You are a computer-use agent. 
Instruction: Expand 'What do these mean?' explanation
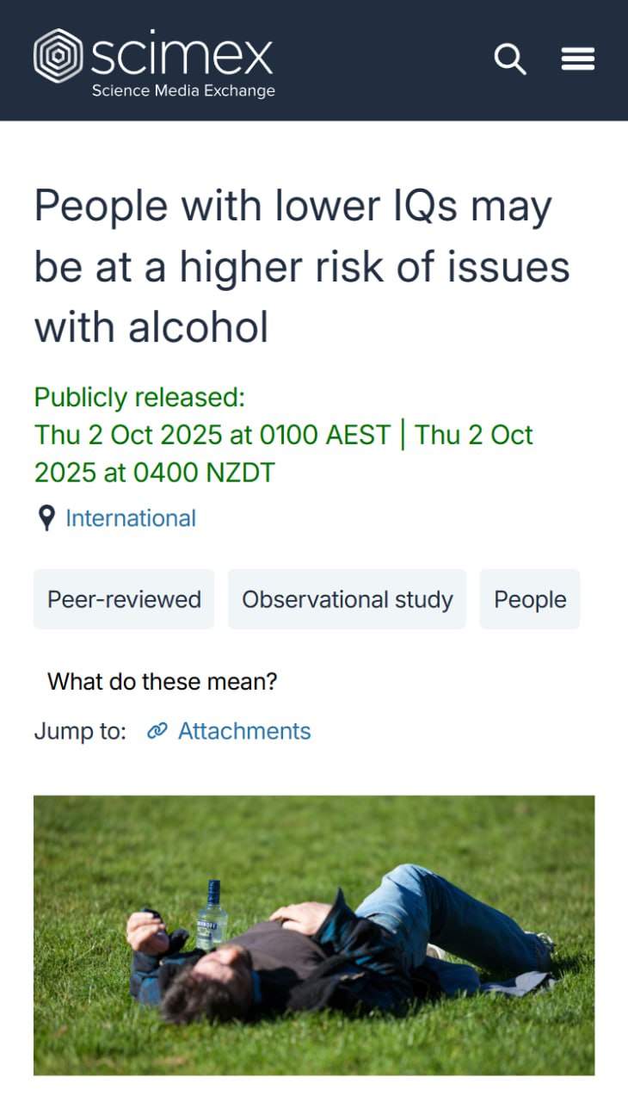coord(163,682)
